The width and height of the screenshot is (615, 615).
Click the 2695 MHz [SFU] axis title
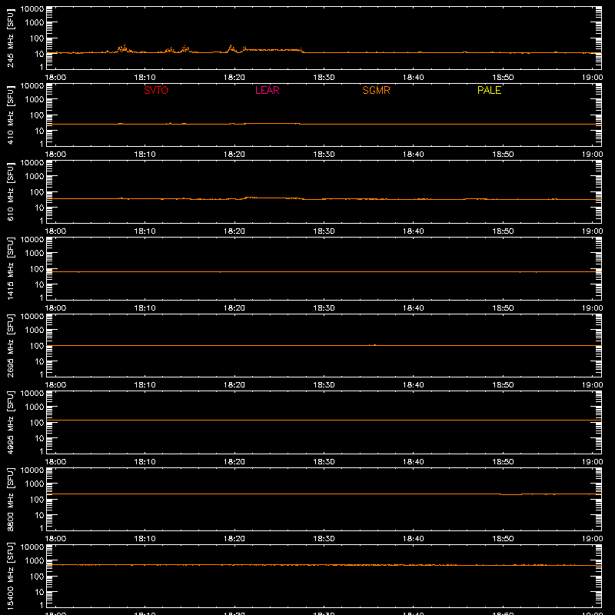tap(10, 345)
